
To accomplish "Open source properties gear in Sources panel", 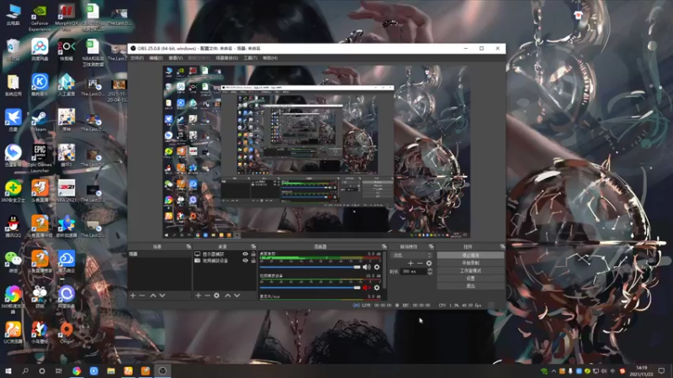I will click(217, 296).
